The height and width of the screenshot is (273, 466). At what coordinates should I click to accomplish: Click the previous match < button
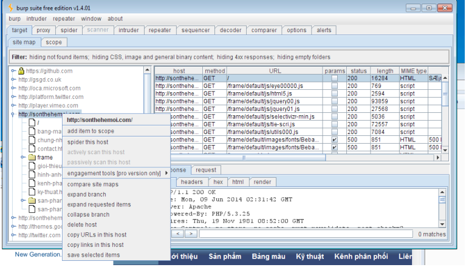point(178,234)
